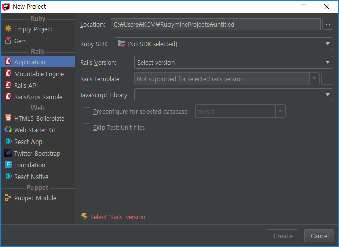Click the HTML5 Boilerplate shield icon
The width and height of the screenshot is (339, 247).
click(x=8, y=118)
